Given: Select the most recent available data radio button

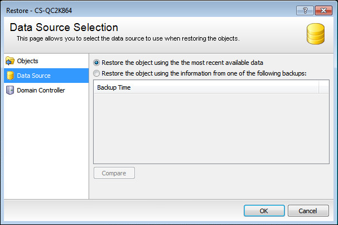Looking at the screenshot, I should 96,63.
